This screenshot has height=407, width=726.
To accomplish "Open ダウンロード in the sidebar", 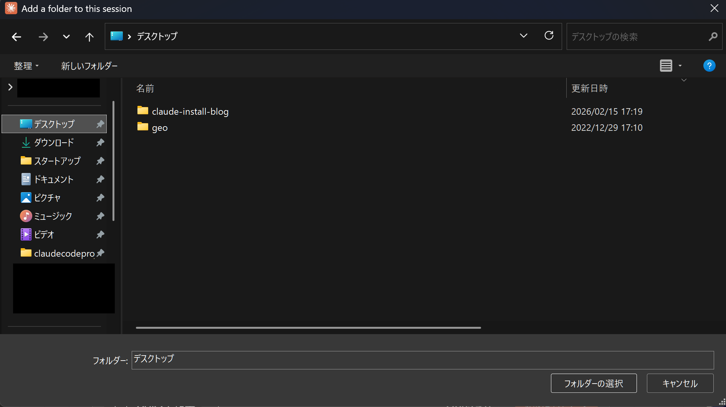I will [54, 143].
